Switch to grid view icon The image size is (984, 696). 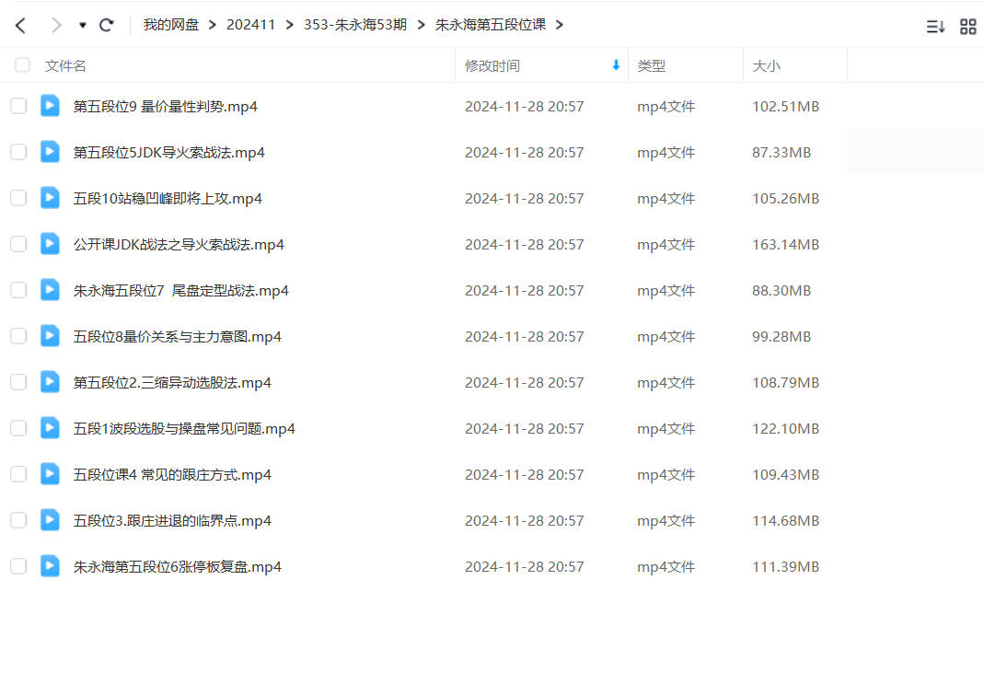tap(967, 27)
